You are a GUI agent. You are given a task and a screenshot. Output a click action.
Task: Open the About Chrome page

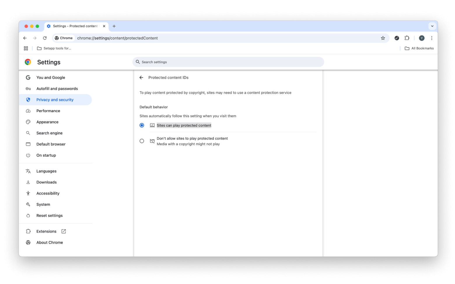50,242
